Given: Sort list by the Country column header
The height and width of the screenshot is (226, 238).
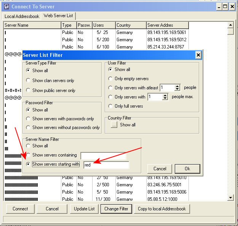Looking at the screenshot, I should point(130,25).
